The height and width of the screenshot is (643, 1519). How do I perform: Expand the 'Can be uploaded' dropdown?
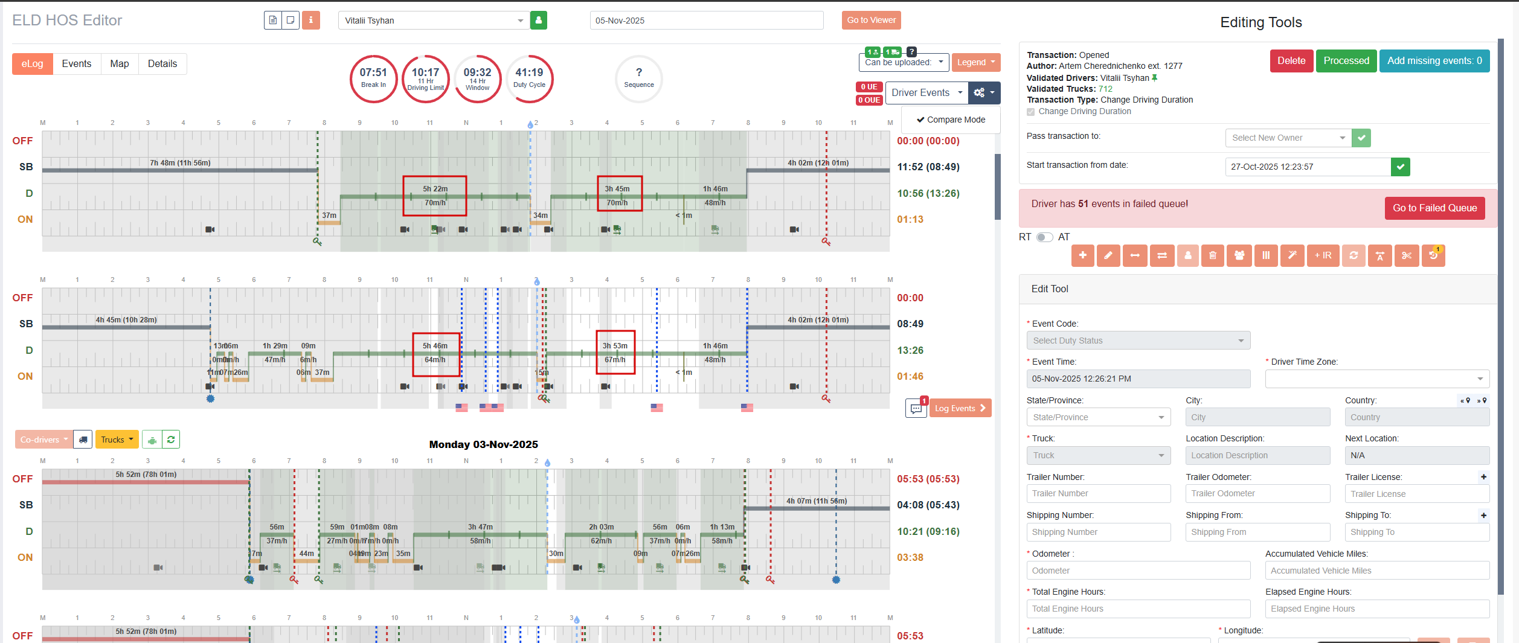click(x=904, y=62)
